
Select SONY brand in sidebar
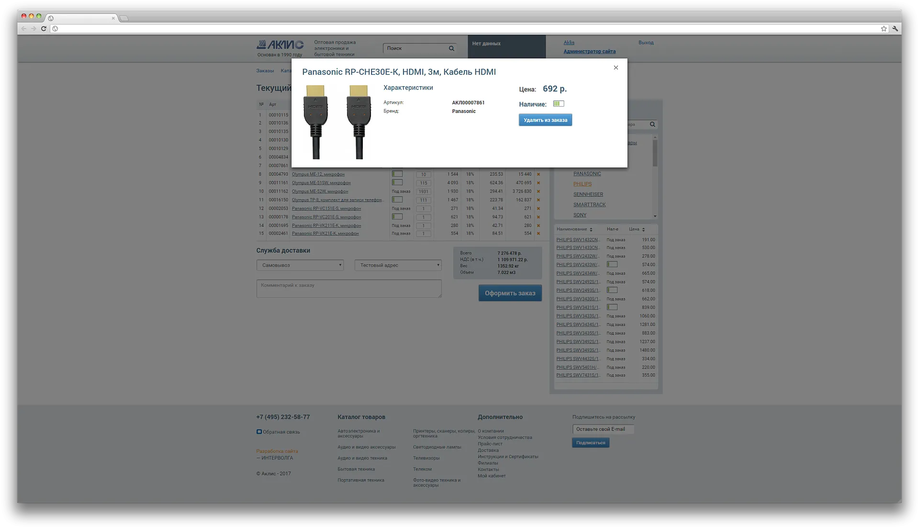click(x=580, y=215)
